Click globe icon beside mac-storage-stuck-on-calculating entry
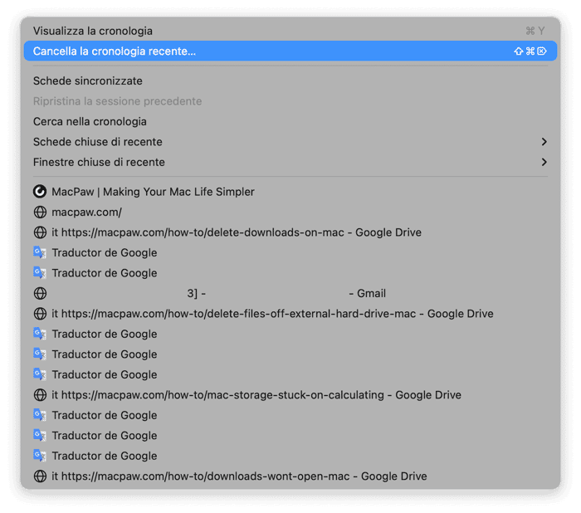 tap(40, 395)
